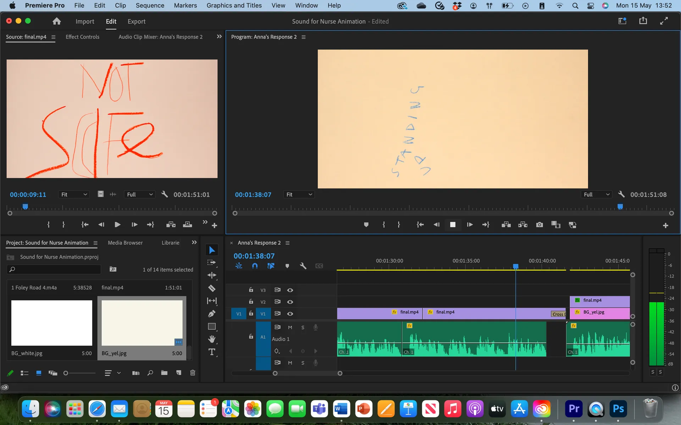Open Source monitor Full resolution dropdown

pos(140,194)
